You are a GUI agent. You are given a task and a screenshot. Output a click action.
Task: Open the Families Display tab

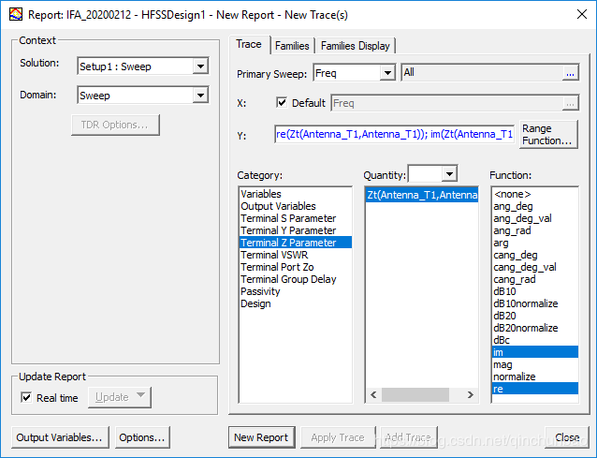pos(356,46)
